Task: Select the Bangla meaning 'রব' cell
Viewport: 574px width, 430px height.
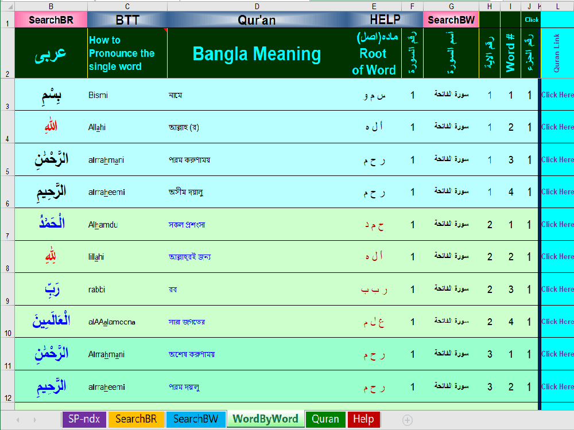Action: (x=257, y=289)
